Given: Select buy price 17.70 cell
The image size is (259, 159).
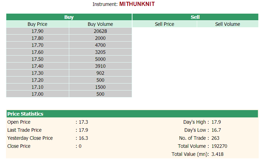Looking at the screenshot, I should [37, 45].
